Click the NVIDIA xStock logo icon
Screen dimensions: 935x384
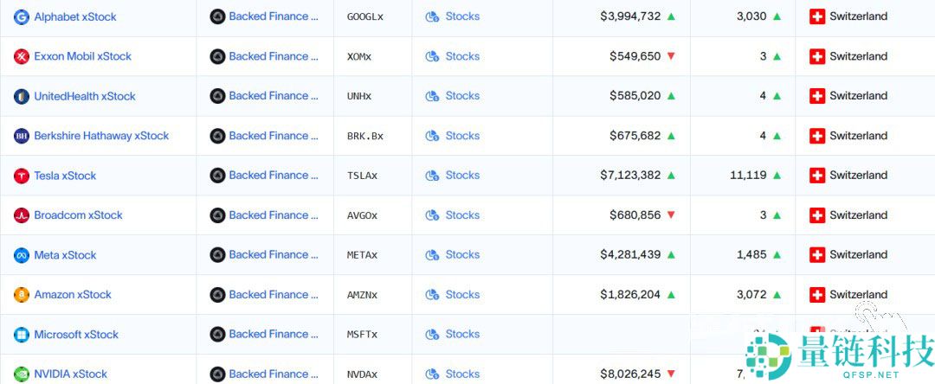tap(22, 374)
